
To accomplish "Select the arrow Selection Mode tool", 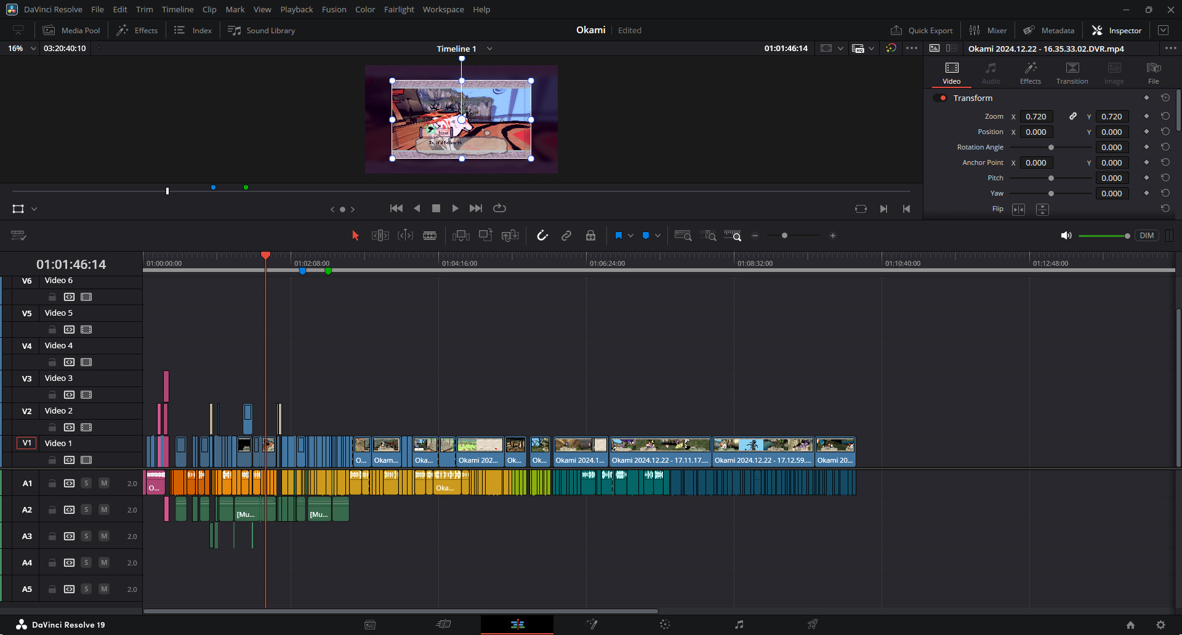I will tap(355, 236).
